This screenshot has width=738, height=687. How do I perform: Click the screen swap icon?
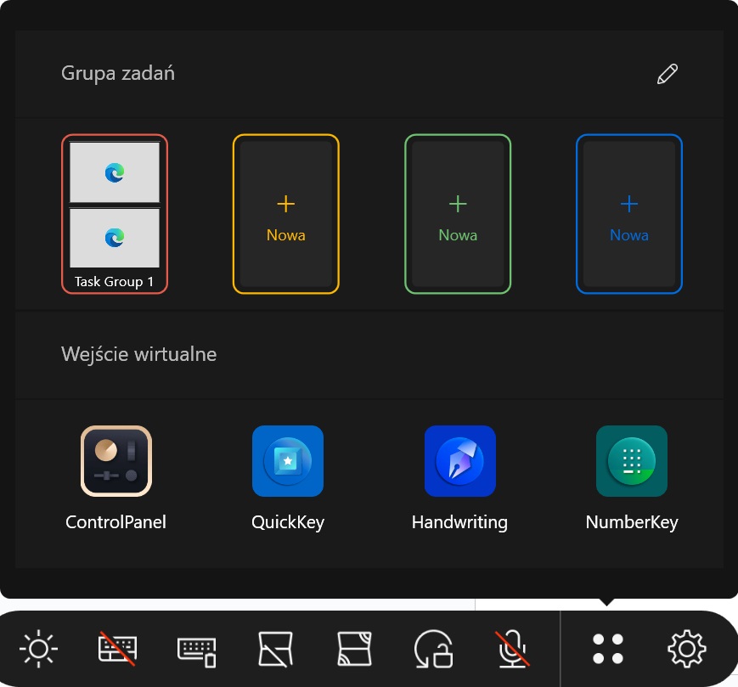tap(354, 650)
